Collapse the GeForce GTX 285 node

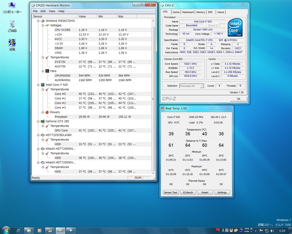point(38,121)
